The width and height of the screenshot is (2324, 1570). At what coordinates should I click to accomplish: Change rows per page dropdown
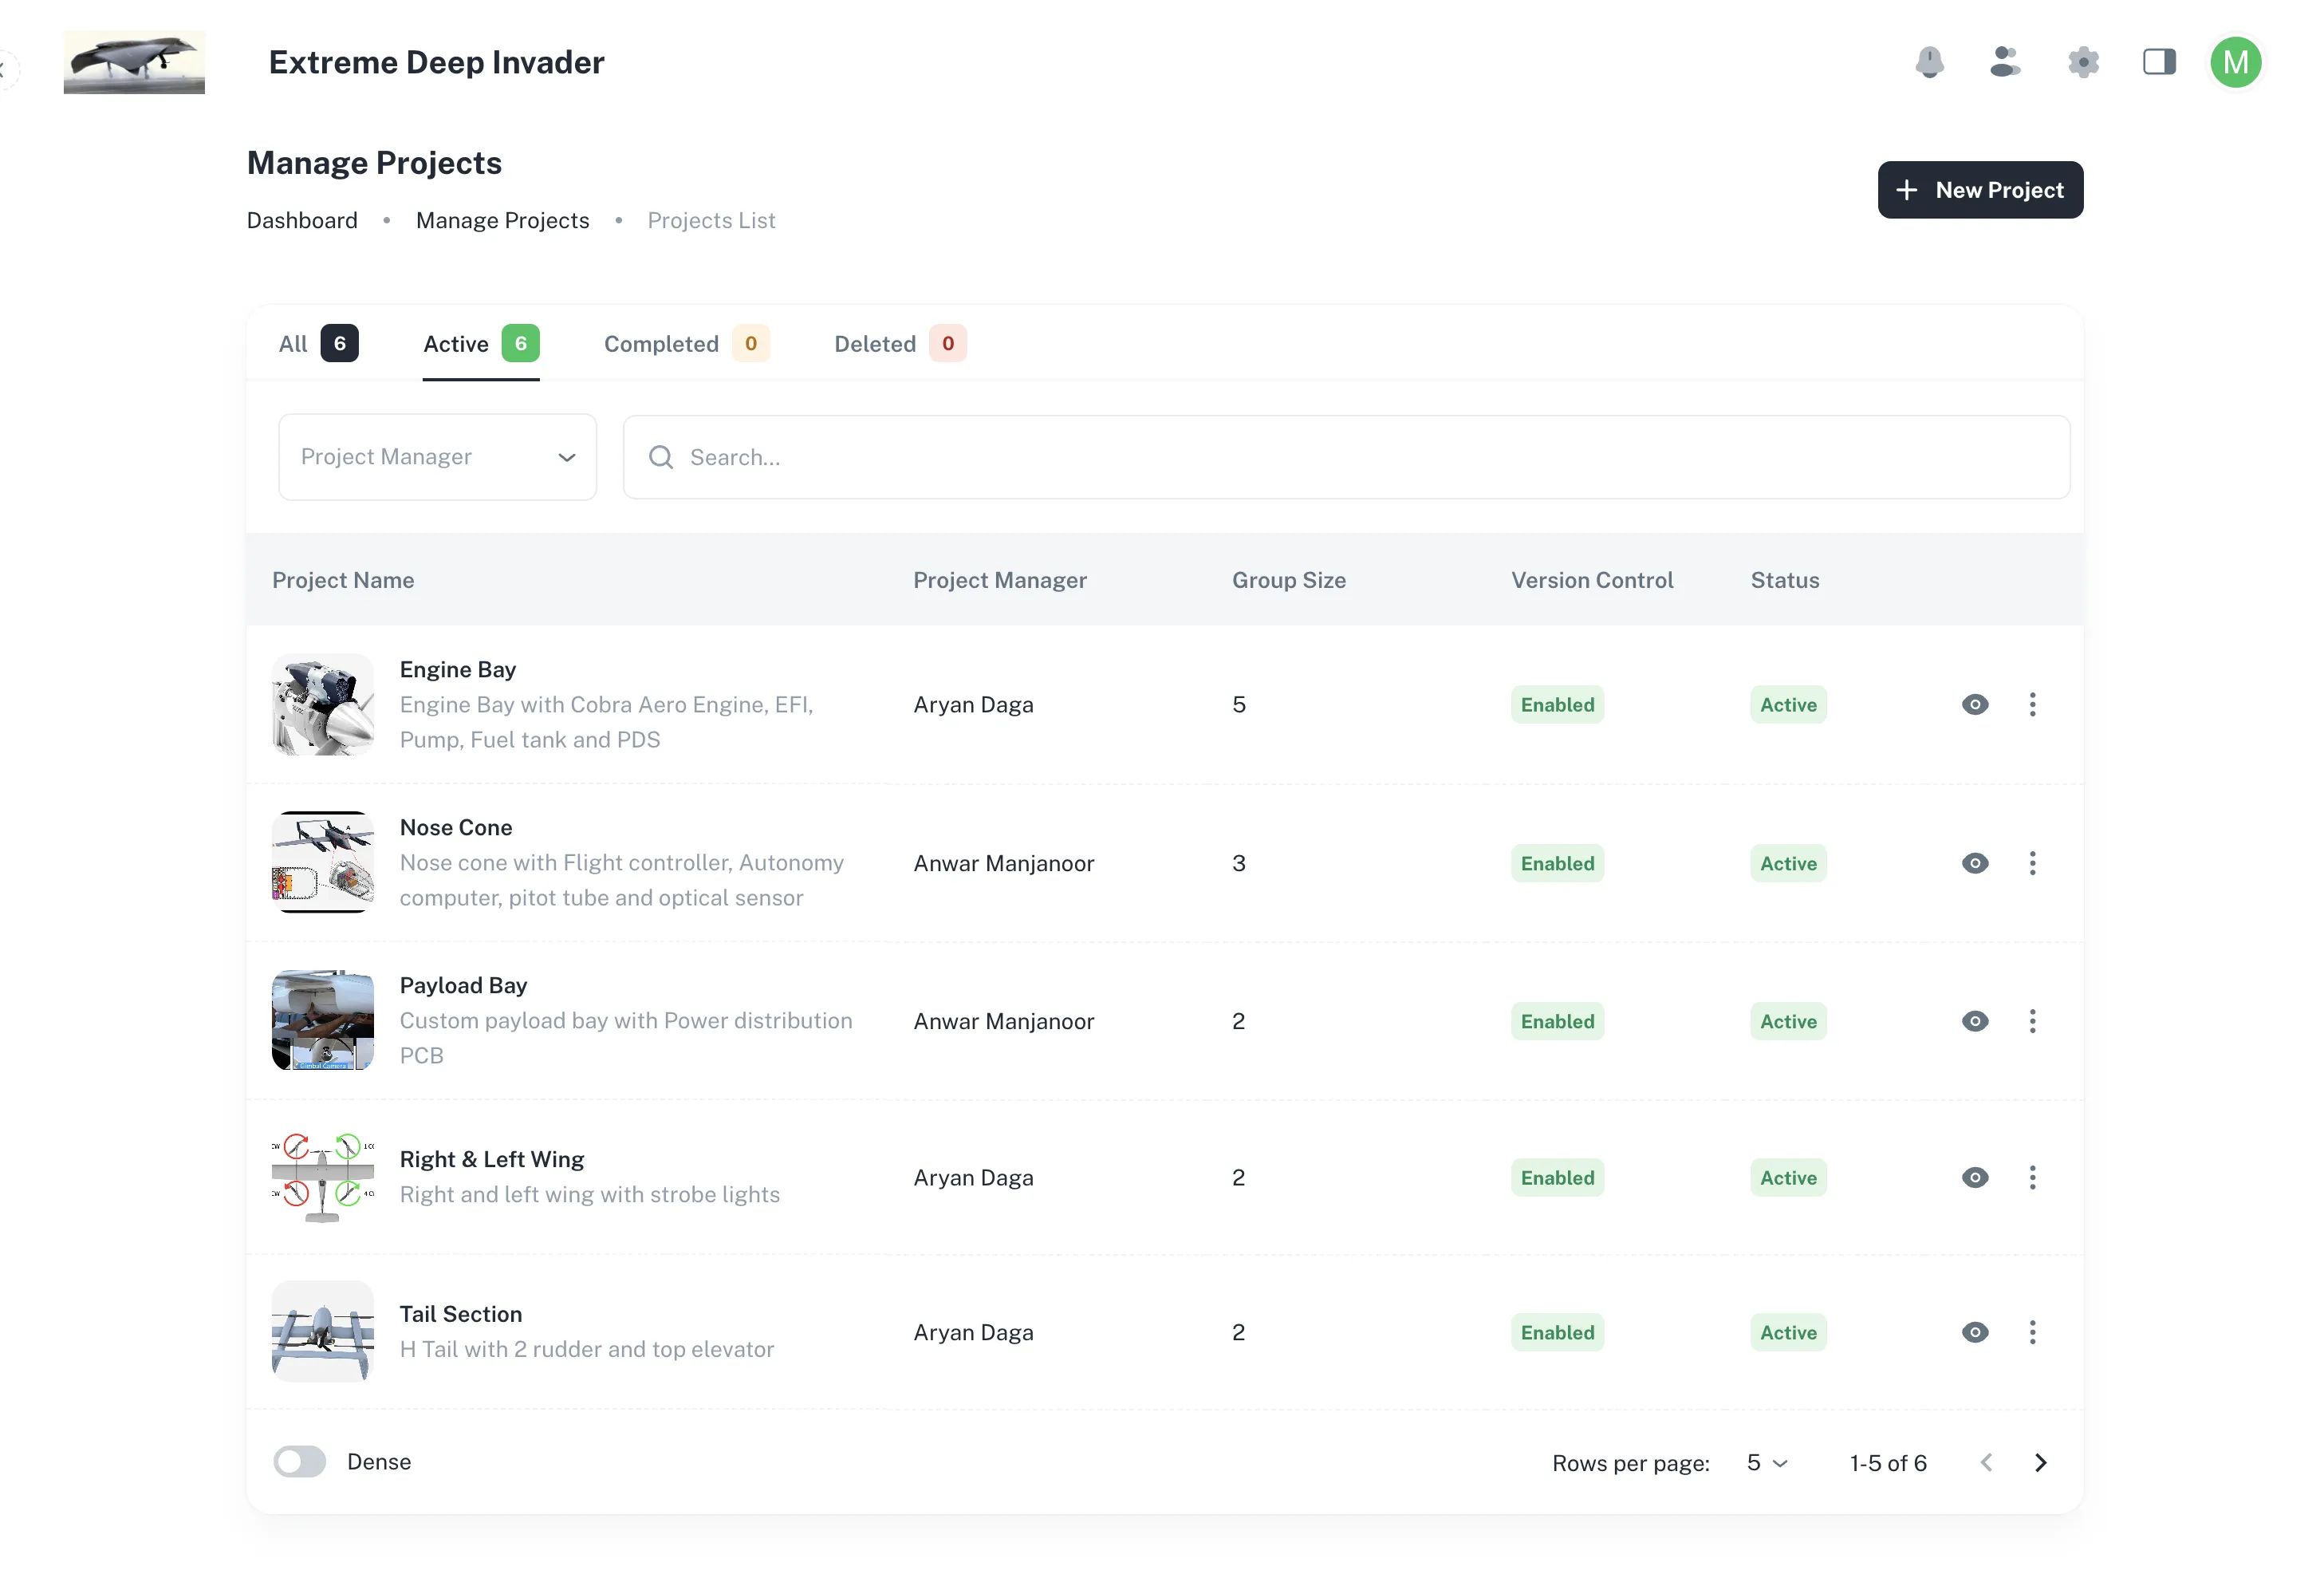click(1767, 1462)
